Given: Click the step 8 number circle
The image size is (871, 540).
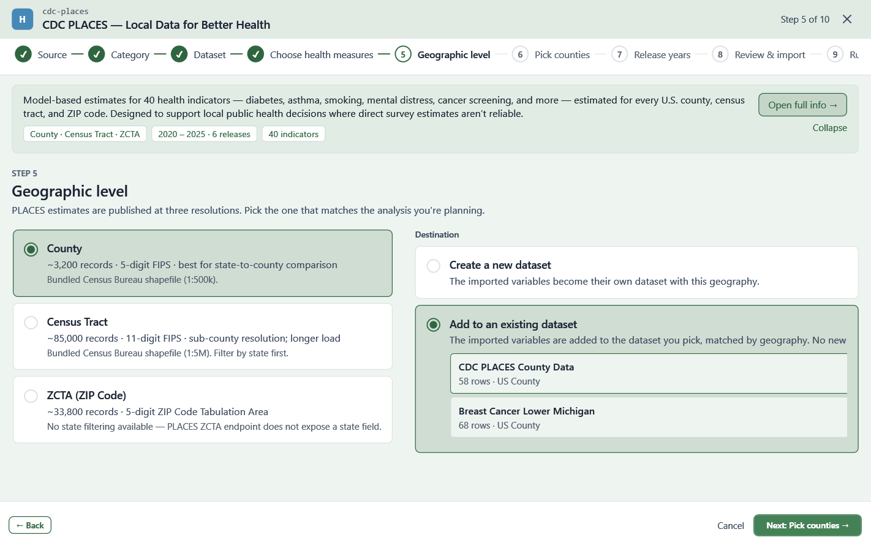Looking at the screenshot, I should 720,54.
